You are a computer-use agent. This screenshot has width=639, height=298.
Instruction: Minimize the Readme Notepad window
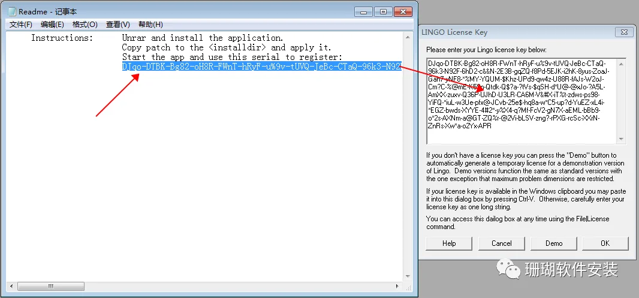(363, 11)
